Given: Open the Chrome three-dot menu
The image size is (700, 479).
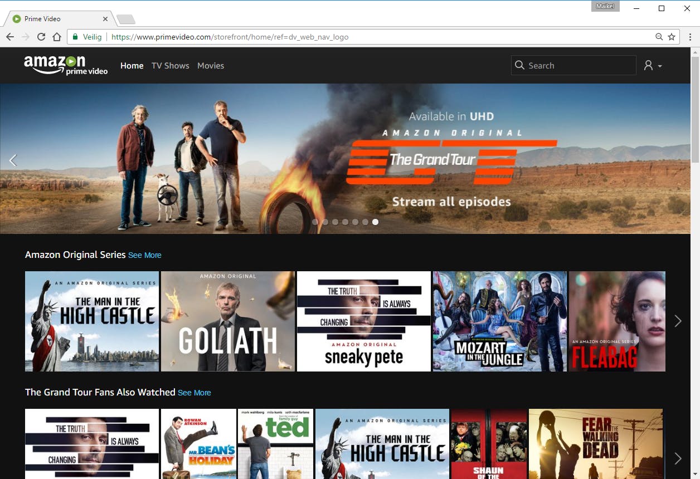Looking at the screenshot, I should tap(691, 37).
